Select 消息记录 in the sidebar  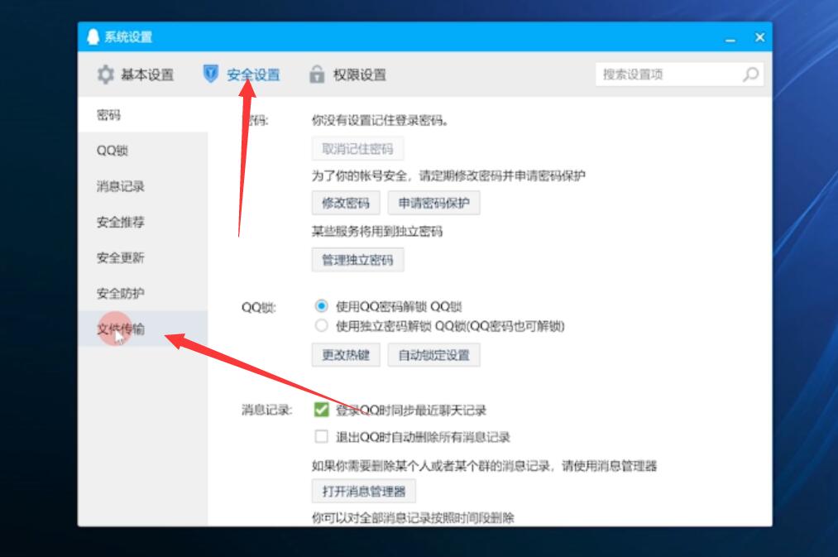point(142,186)
